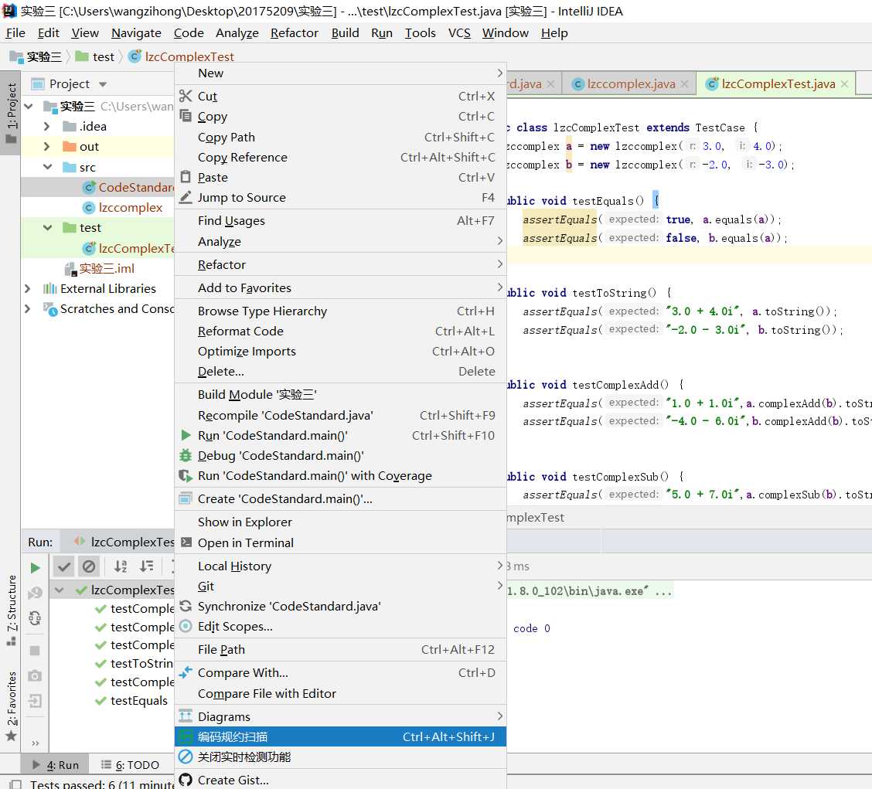Viewport: 872px width, 789px height.
Task: Click the Favorites star icon in left stripe
Action: coord(11,736)
